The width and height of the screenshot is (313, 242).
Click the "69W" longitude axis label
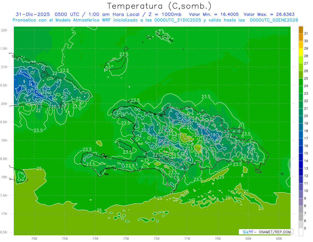pos(248,238)
